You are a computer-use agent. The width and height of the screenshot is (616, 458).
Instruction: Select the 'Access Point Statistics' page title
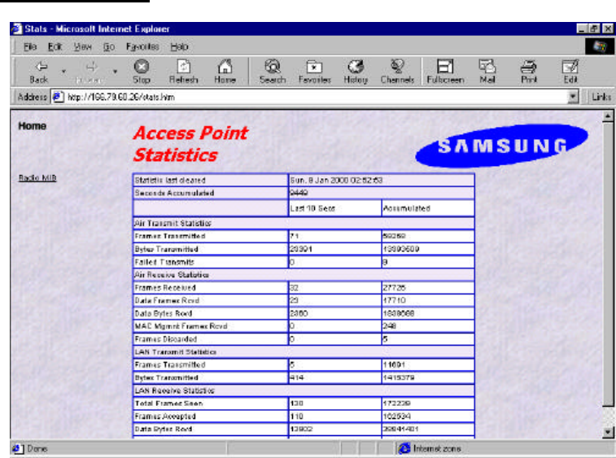tap(190, 144)
